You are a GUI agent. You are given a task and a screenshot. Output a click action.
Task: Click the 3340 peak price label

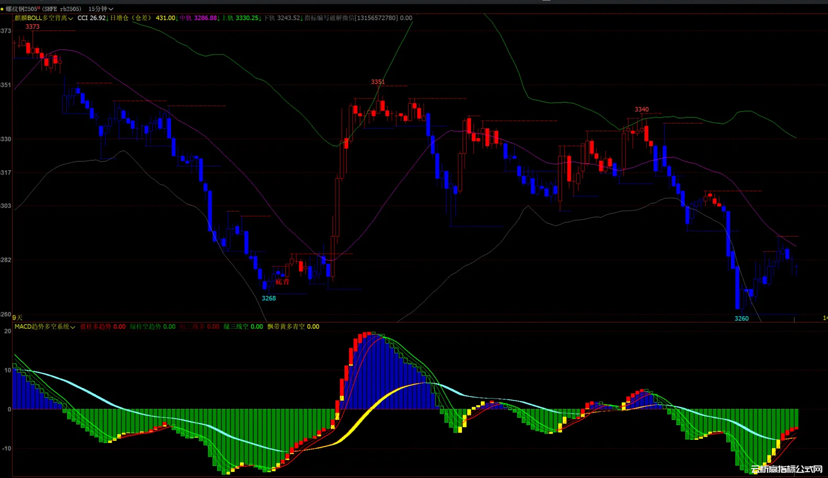click(641, 109)
